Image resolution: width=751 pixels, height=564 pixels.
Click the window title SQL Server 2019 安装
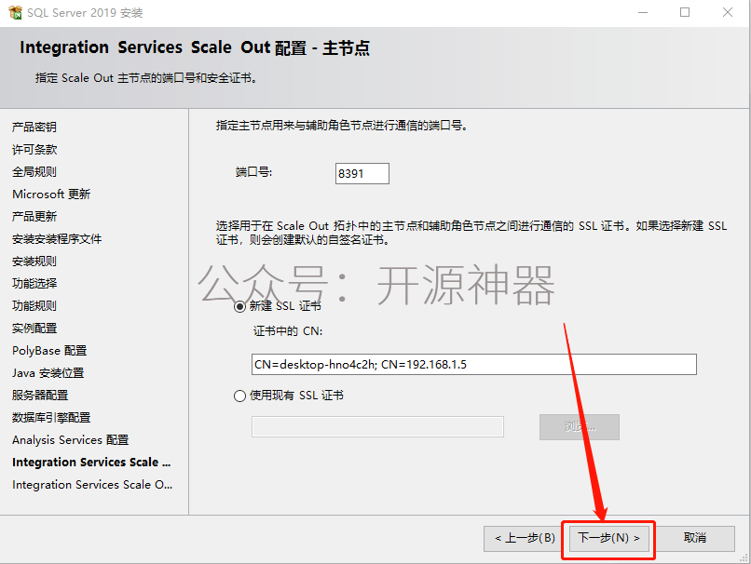[x=85, y=13]
